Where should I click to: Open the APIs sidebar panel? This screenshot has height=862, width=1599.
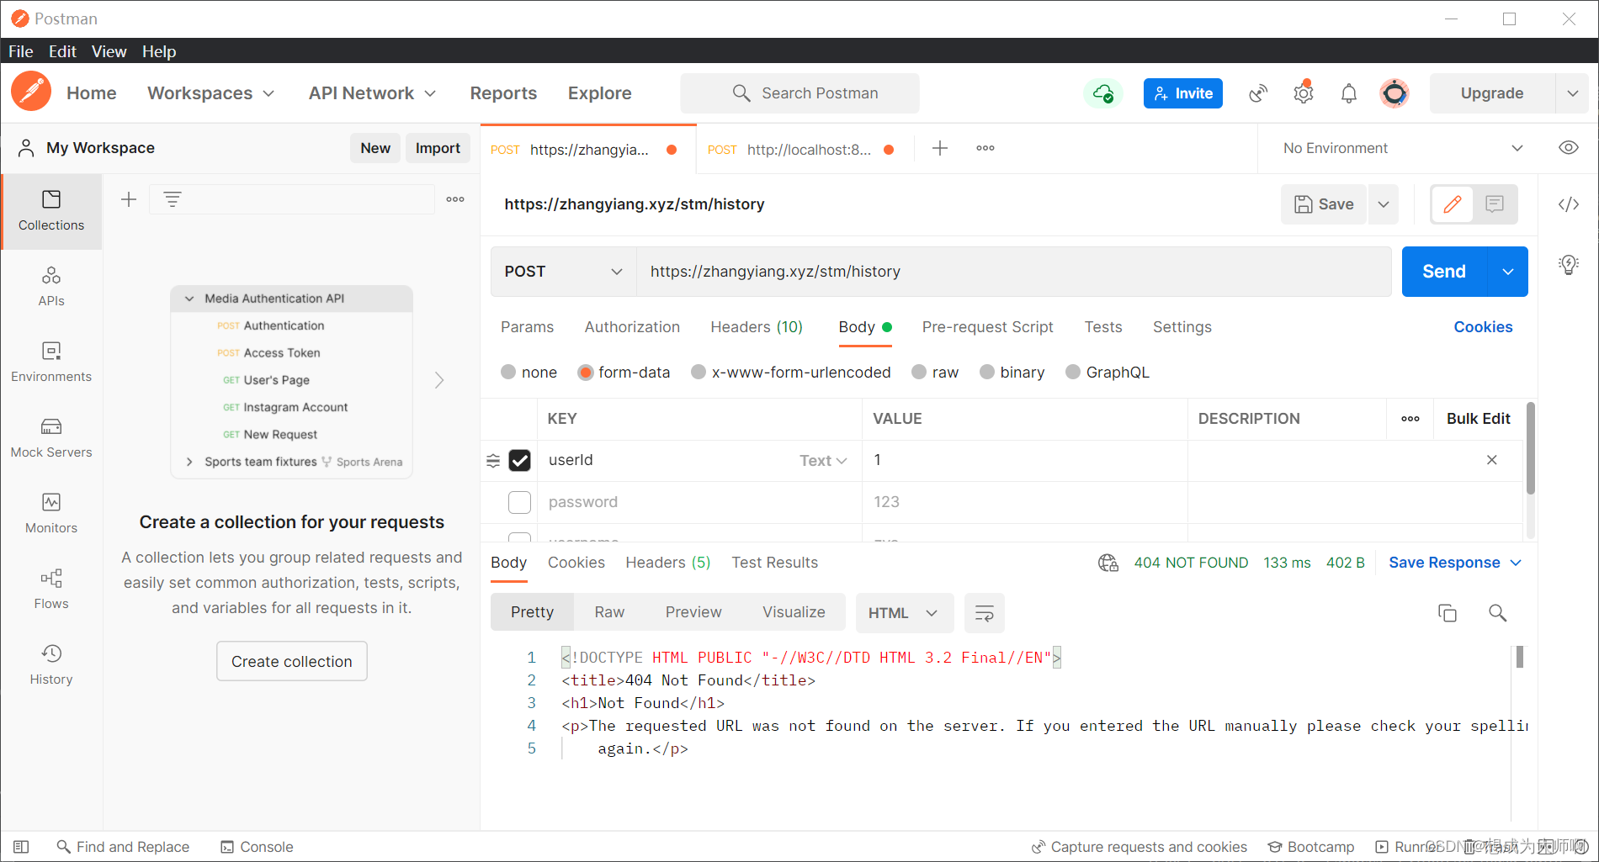click(51, 287)
